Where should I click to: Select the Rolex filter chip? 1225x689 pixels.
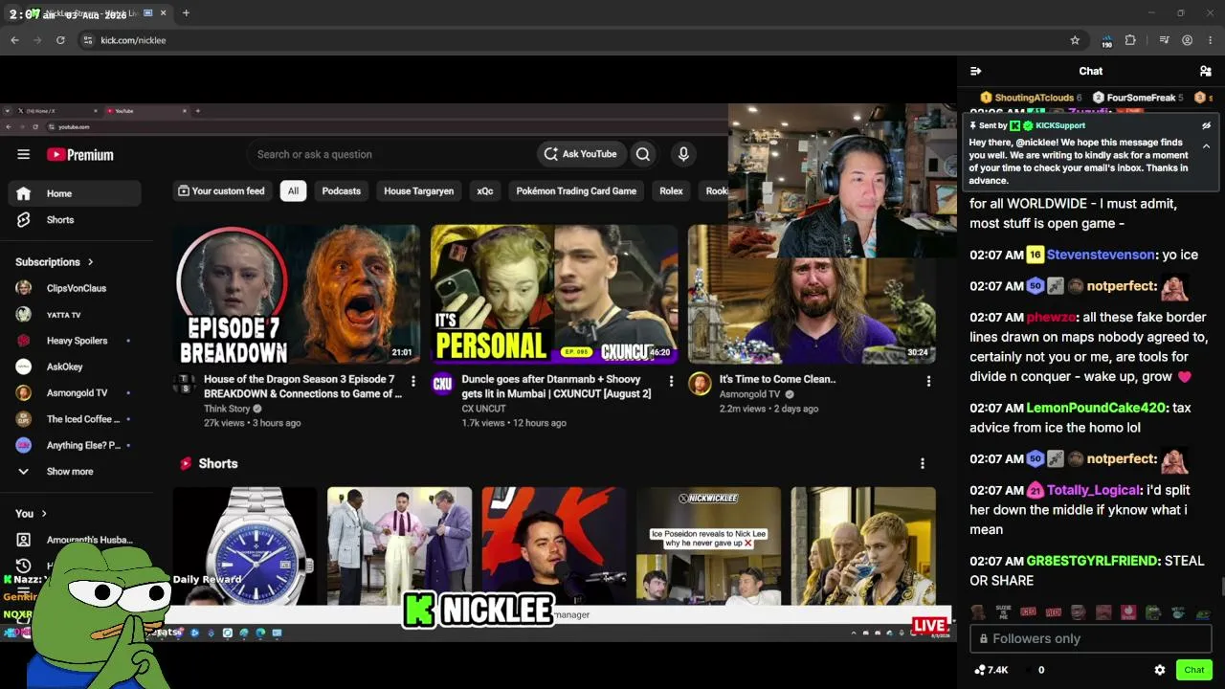(671, 191)
